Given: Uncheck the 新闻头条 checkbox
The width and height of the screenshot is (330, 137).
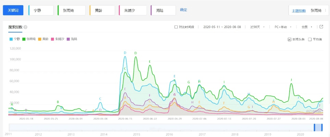Looking at the screenshot, I should pyautogui.click(x=290, y=39).
